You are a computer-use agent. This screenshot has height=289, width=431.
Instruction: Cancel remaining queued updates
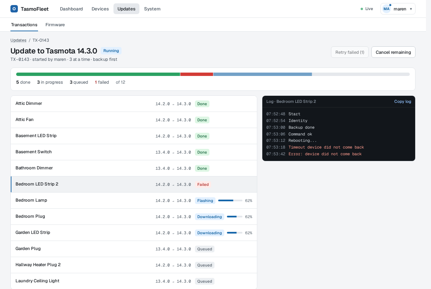pyautogui.click(x=393, y=52)
